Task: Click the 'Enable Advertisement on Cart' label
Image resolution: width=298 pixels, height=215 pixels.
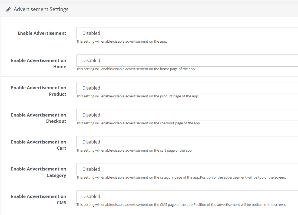Action: (39, 145)
